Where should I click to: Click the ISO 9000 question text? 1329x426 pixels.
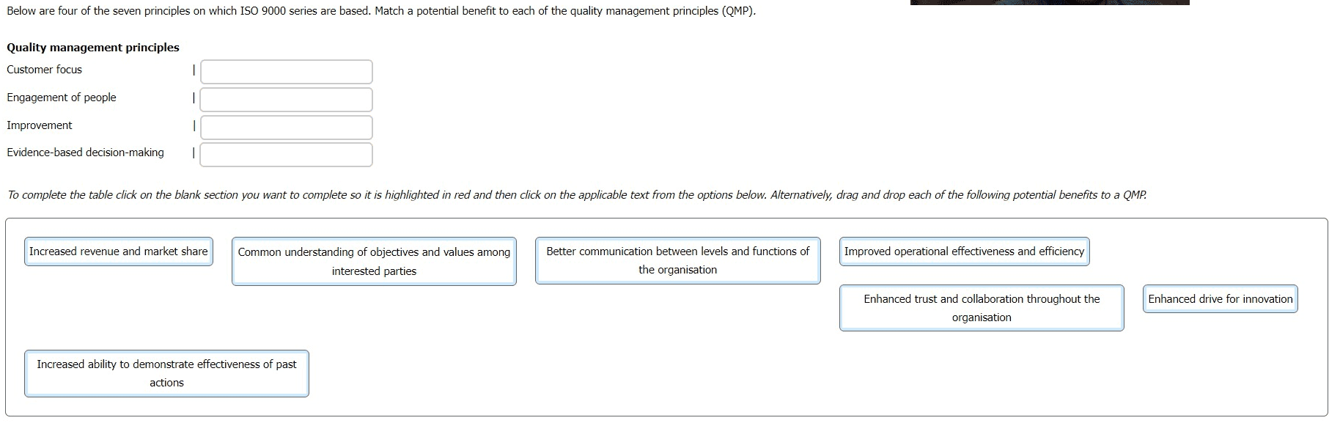click(x=381, y=12)
